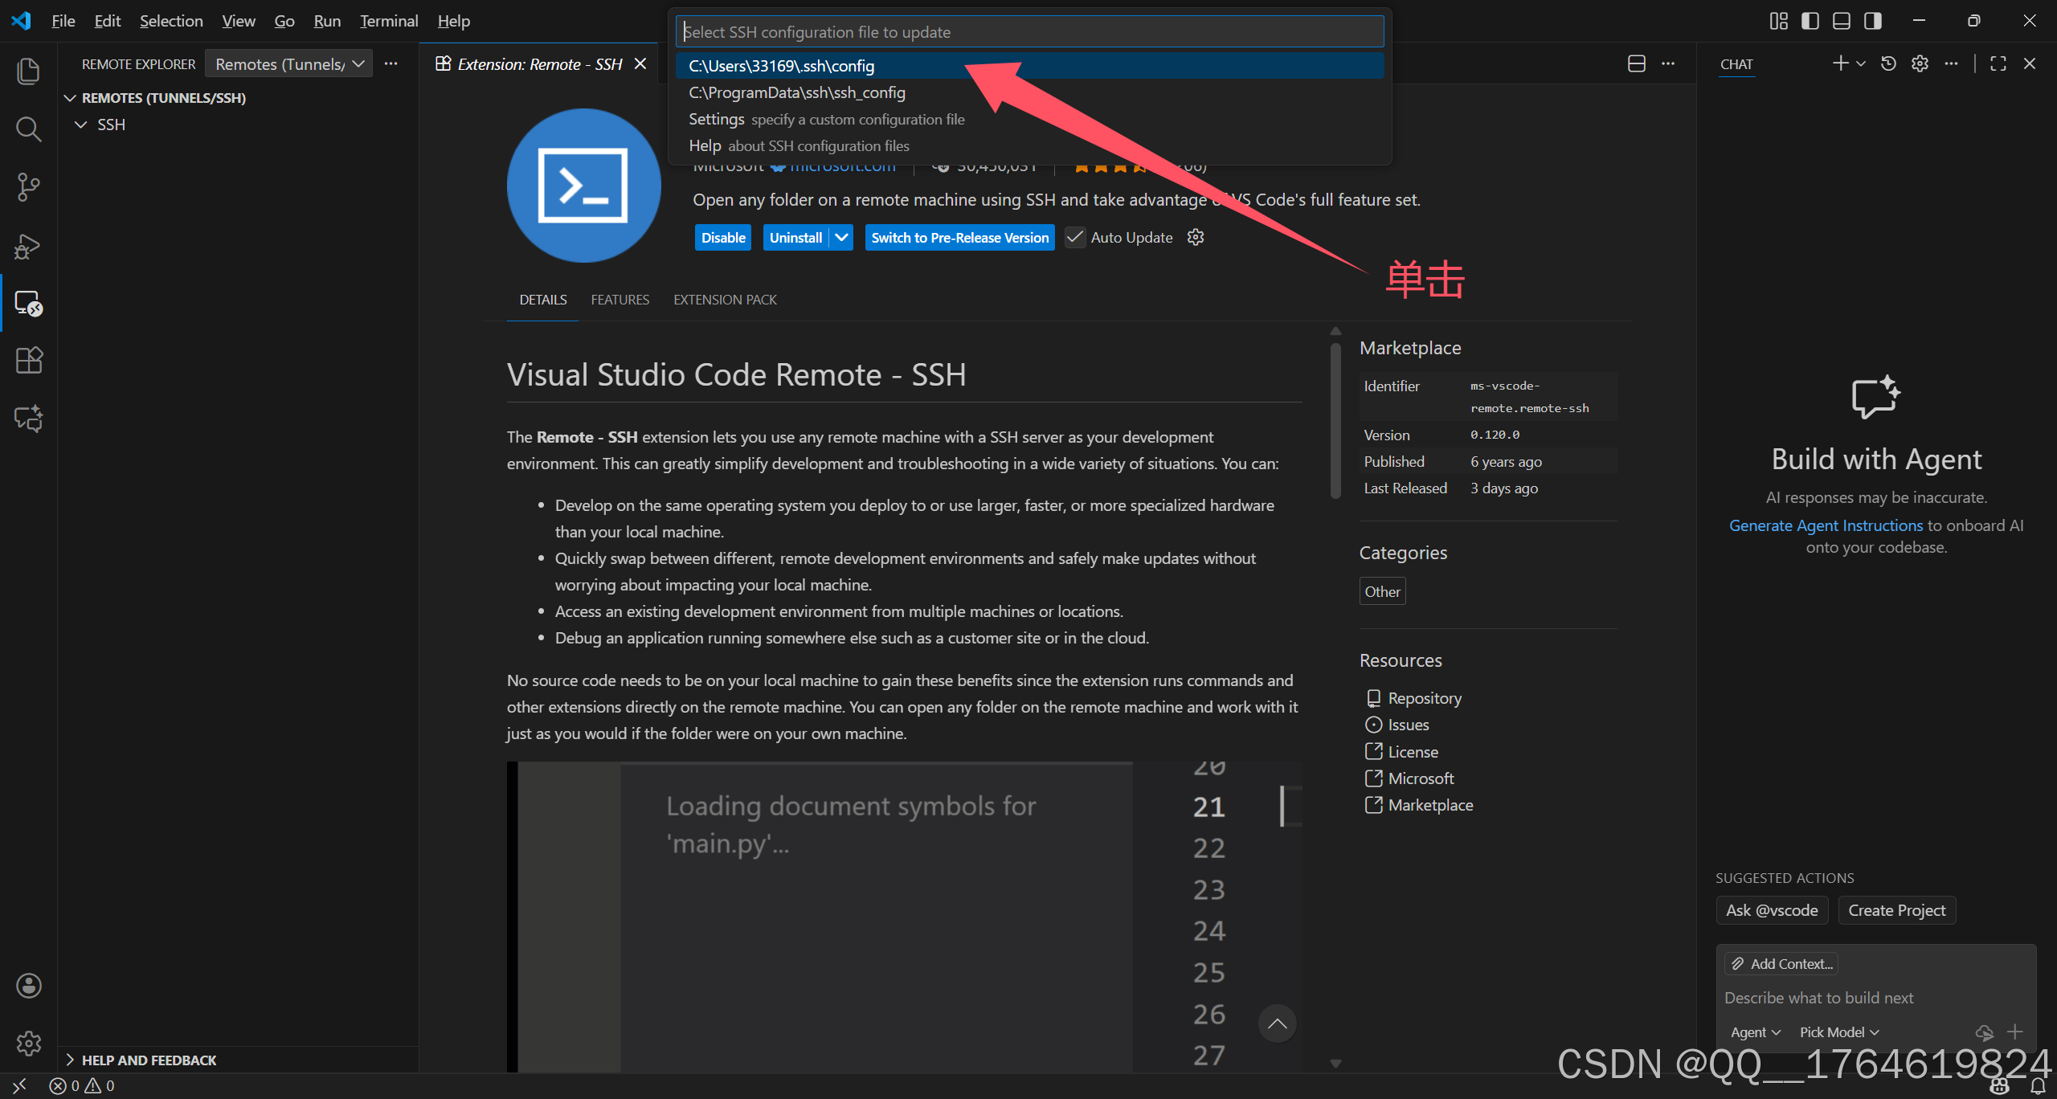Open the Search view in activity bar
This screenshot has height=1099, width=2057.
click(28, 129)
